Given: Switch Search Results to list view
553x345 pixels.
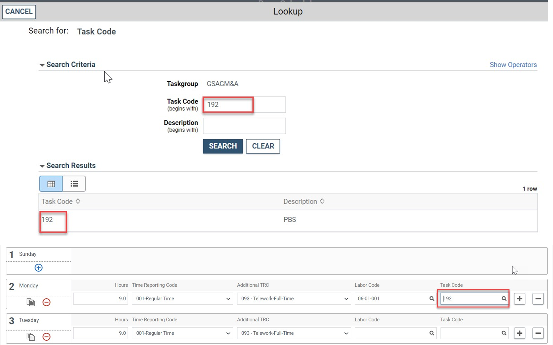Looking at the screenshot, I should (x=74, y=183).
